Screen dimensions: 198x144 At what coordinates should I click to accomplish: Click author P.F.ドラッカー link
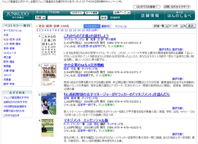tap(72, 124)
